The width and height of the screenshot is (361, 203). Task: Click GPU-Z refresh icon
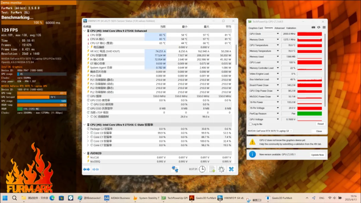tap(319, 27)
